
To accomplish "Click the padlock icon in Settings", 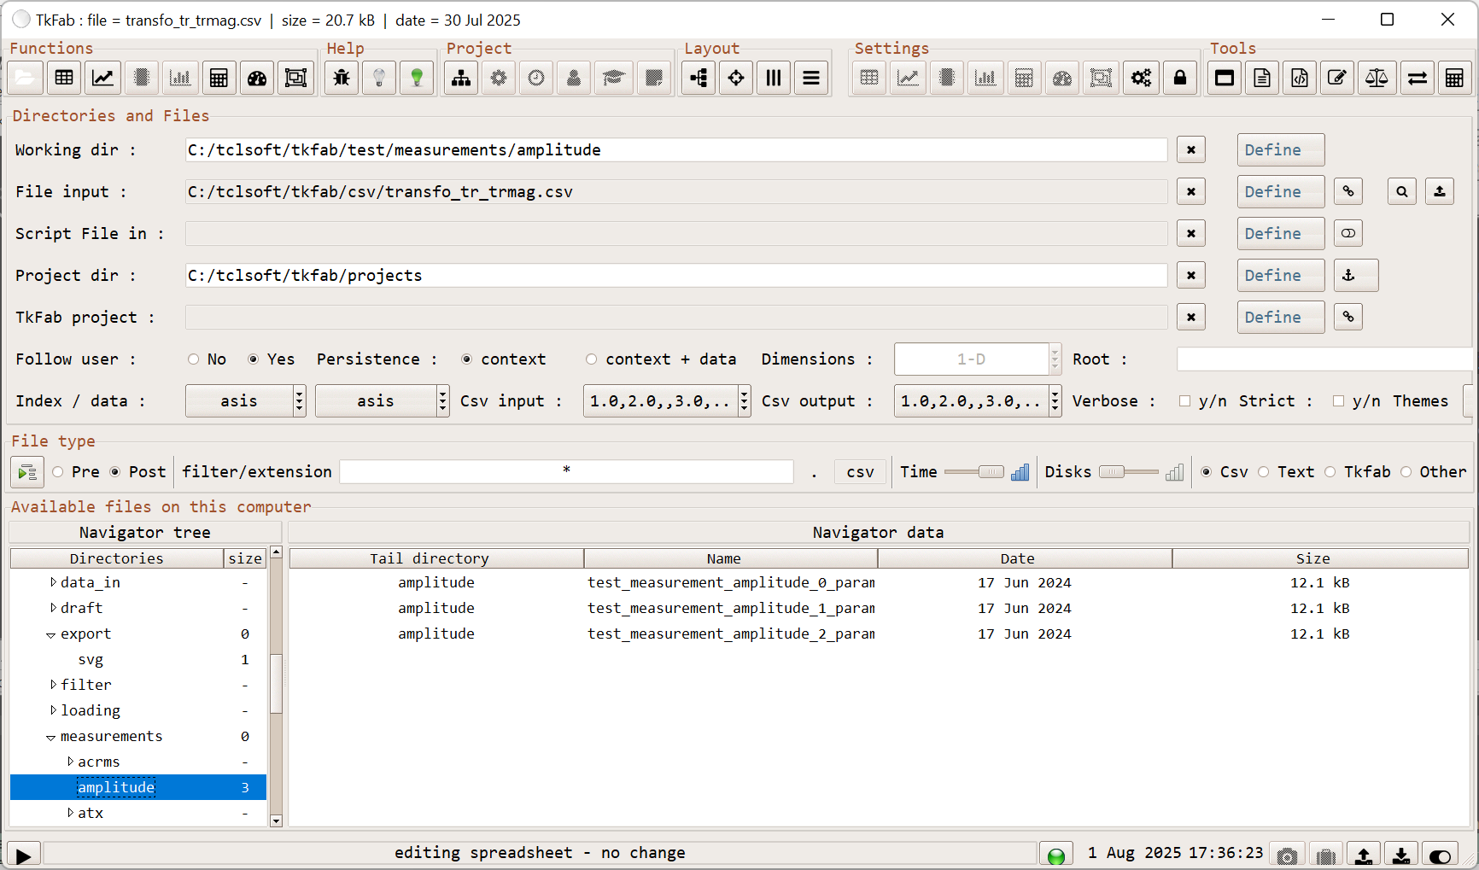I will click(1180, 79).
